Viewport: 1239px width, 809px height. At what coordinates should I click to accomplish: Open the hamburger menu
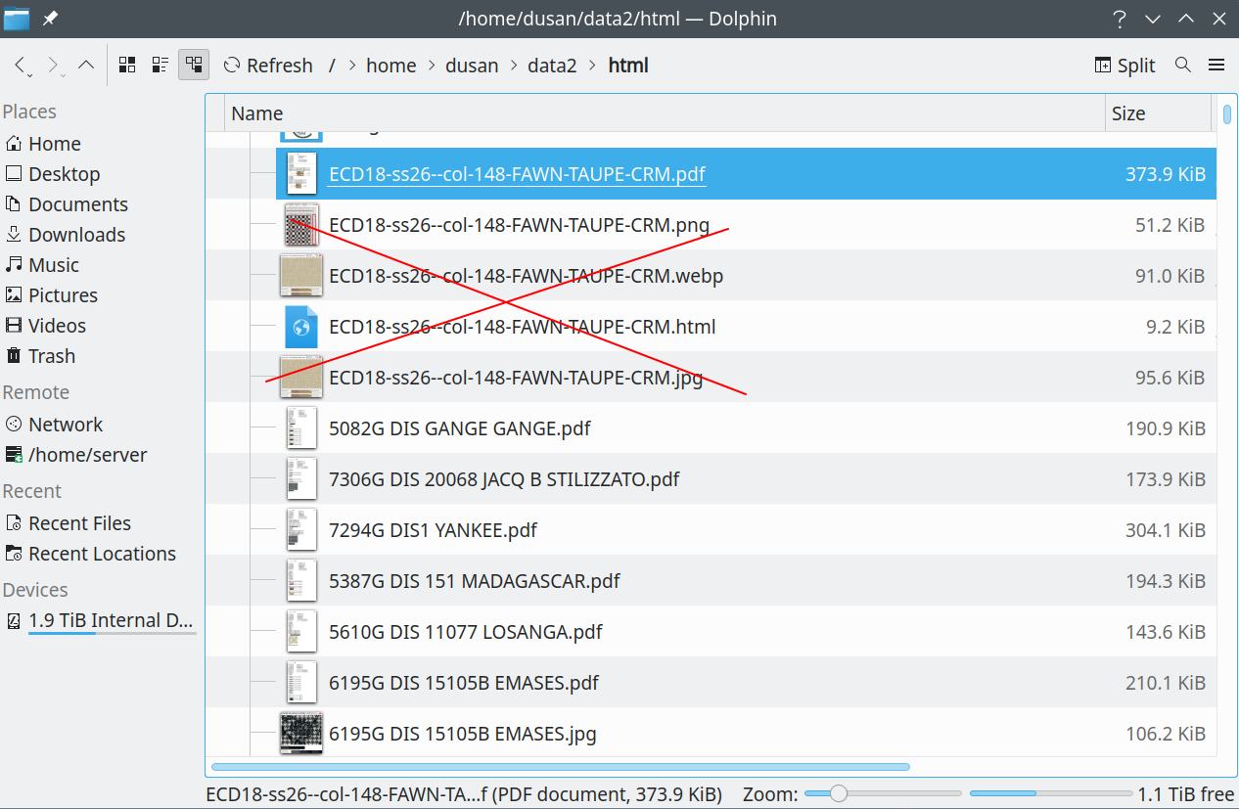click(x=1216, y=66)
